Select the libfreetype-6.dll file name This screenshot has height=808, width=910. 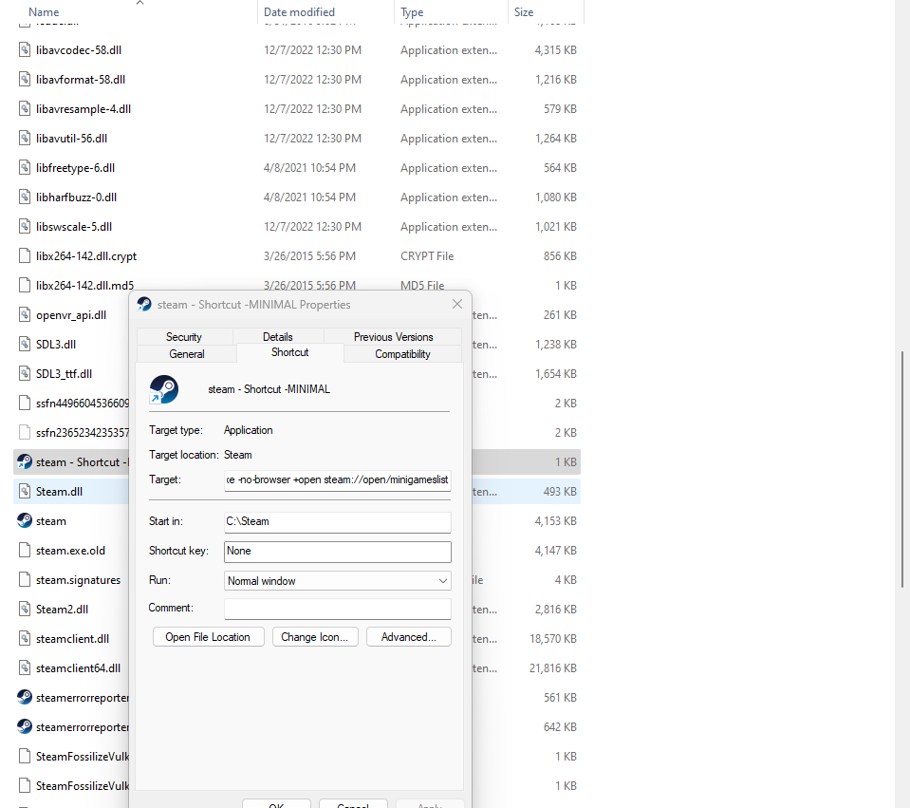pos(76,168)
